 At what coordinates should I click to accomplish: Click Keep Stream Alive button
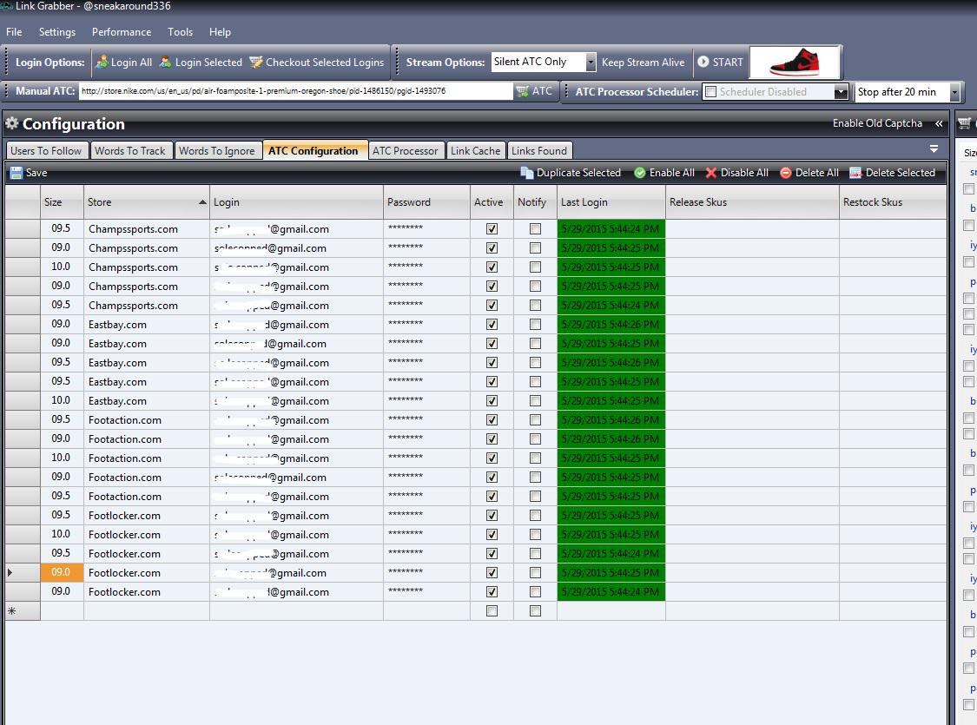(x=643, y=62)
